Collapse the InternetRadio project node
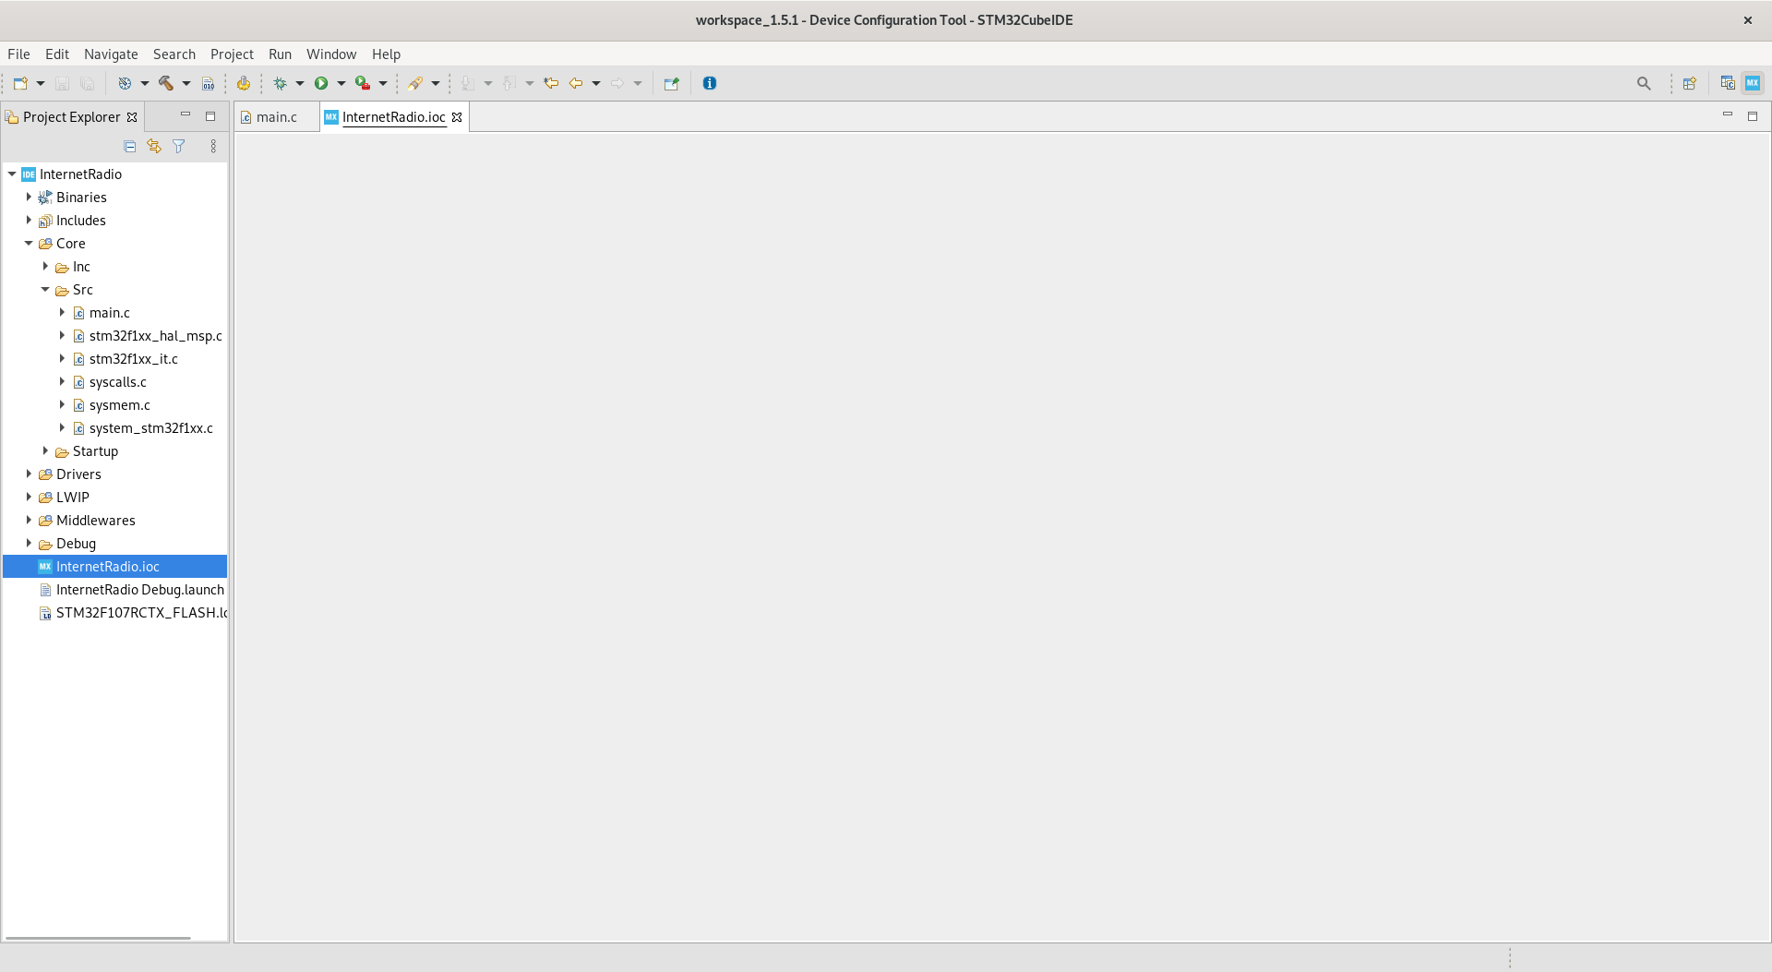 12,174
